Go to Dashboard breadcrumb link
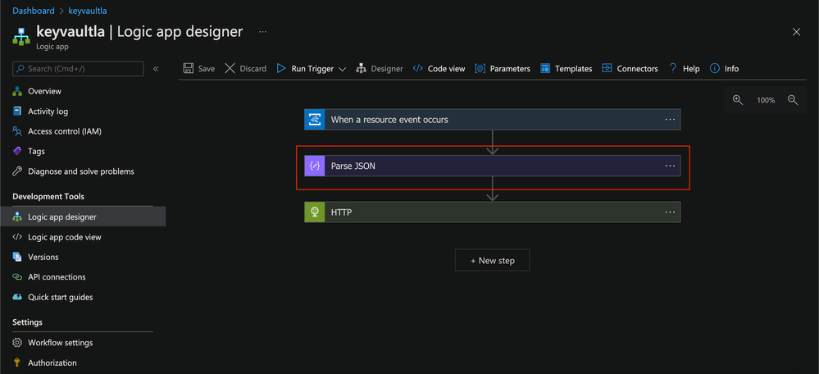This screenshot has width=819, height=374. click(34, 11)
